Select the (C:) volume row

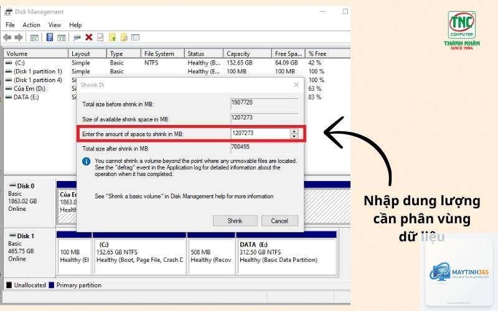point(177,63)
